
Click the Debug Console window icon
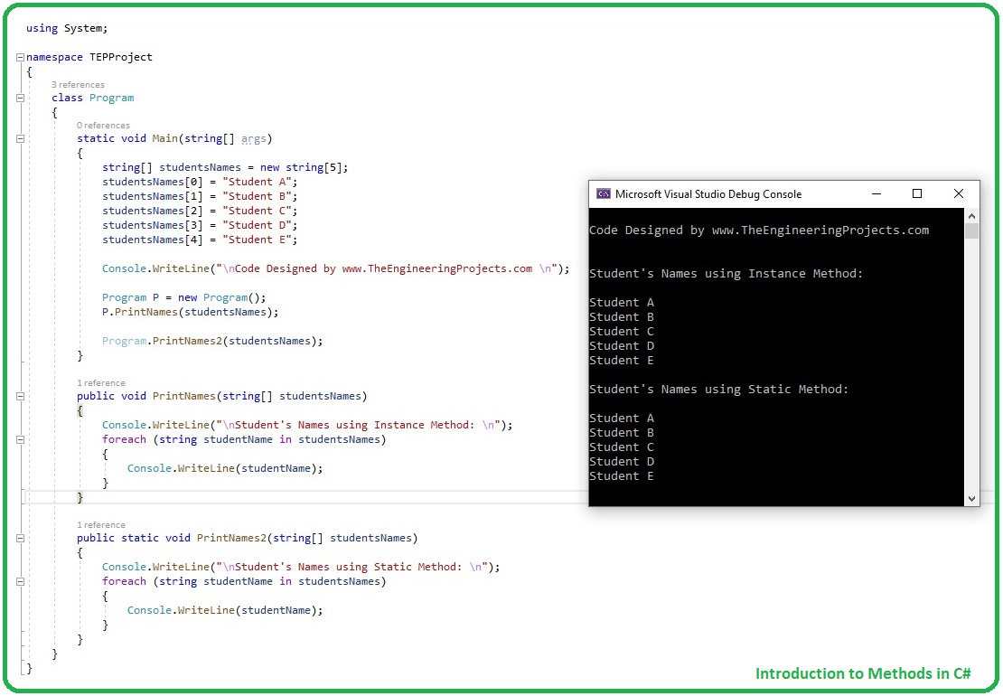604,193
